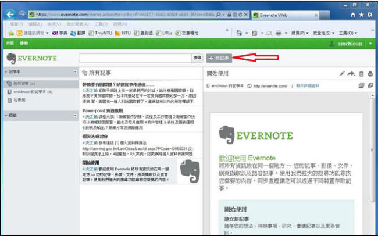378x236 pixels.
Task: Click the elephant thumbnail in note list
Action: coord(190,171)
